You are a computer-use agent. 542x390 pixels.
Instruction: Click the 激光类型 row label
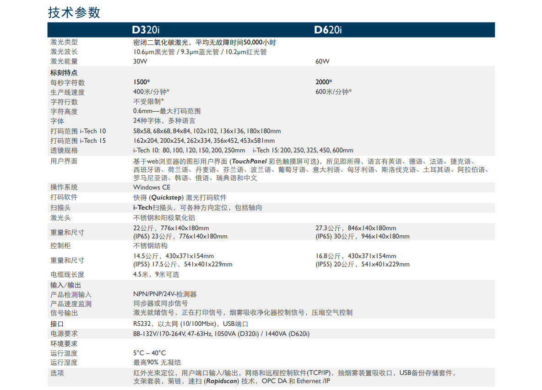click(x=64, y=42)
